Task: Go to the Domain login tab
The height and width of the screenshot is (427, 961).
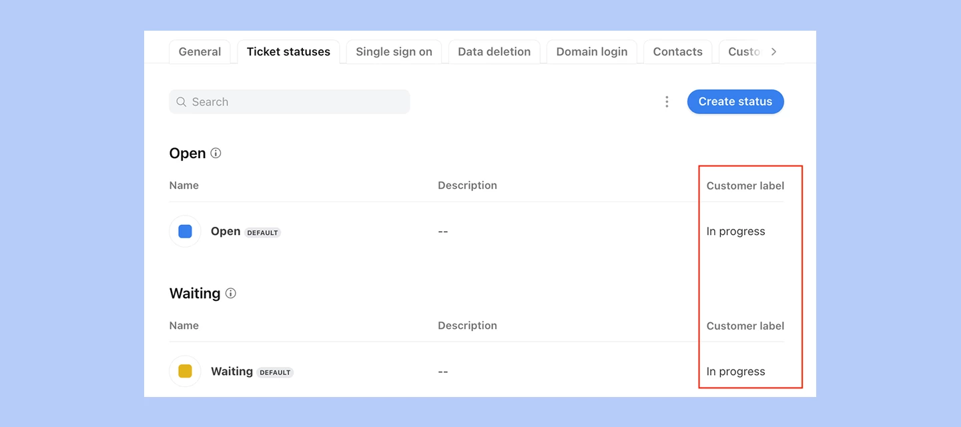Action: coord(592,52)
